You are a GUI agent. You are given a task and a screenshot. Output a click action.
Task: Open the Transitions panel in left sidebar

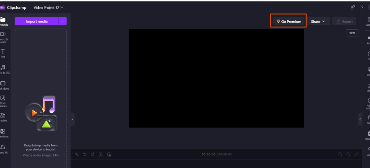3,133
